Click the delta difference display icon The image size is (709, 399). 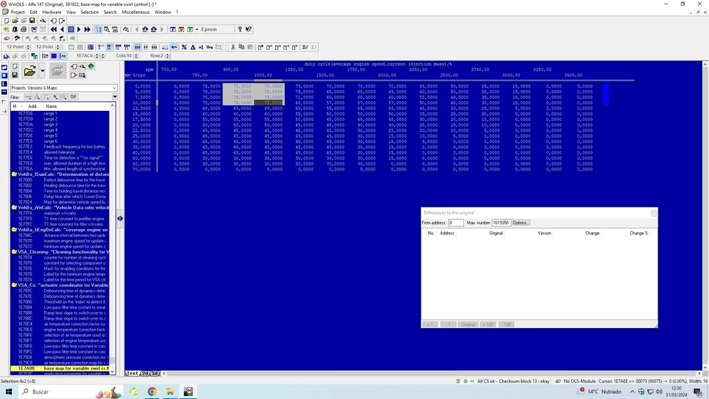(192, 47)
